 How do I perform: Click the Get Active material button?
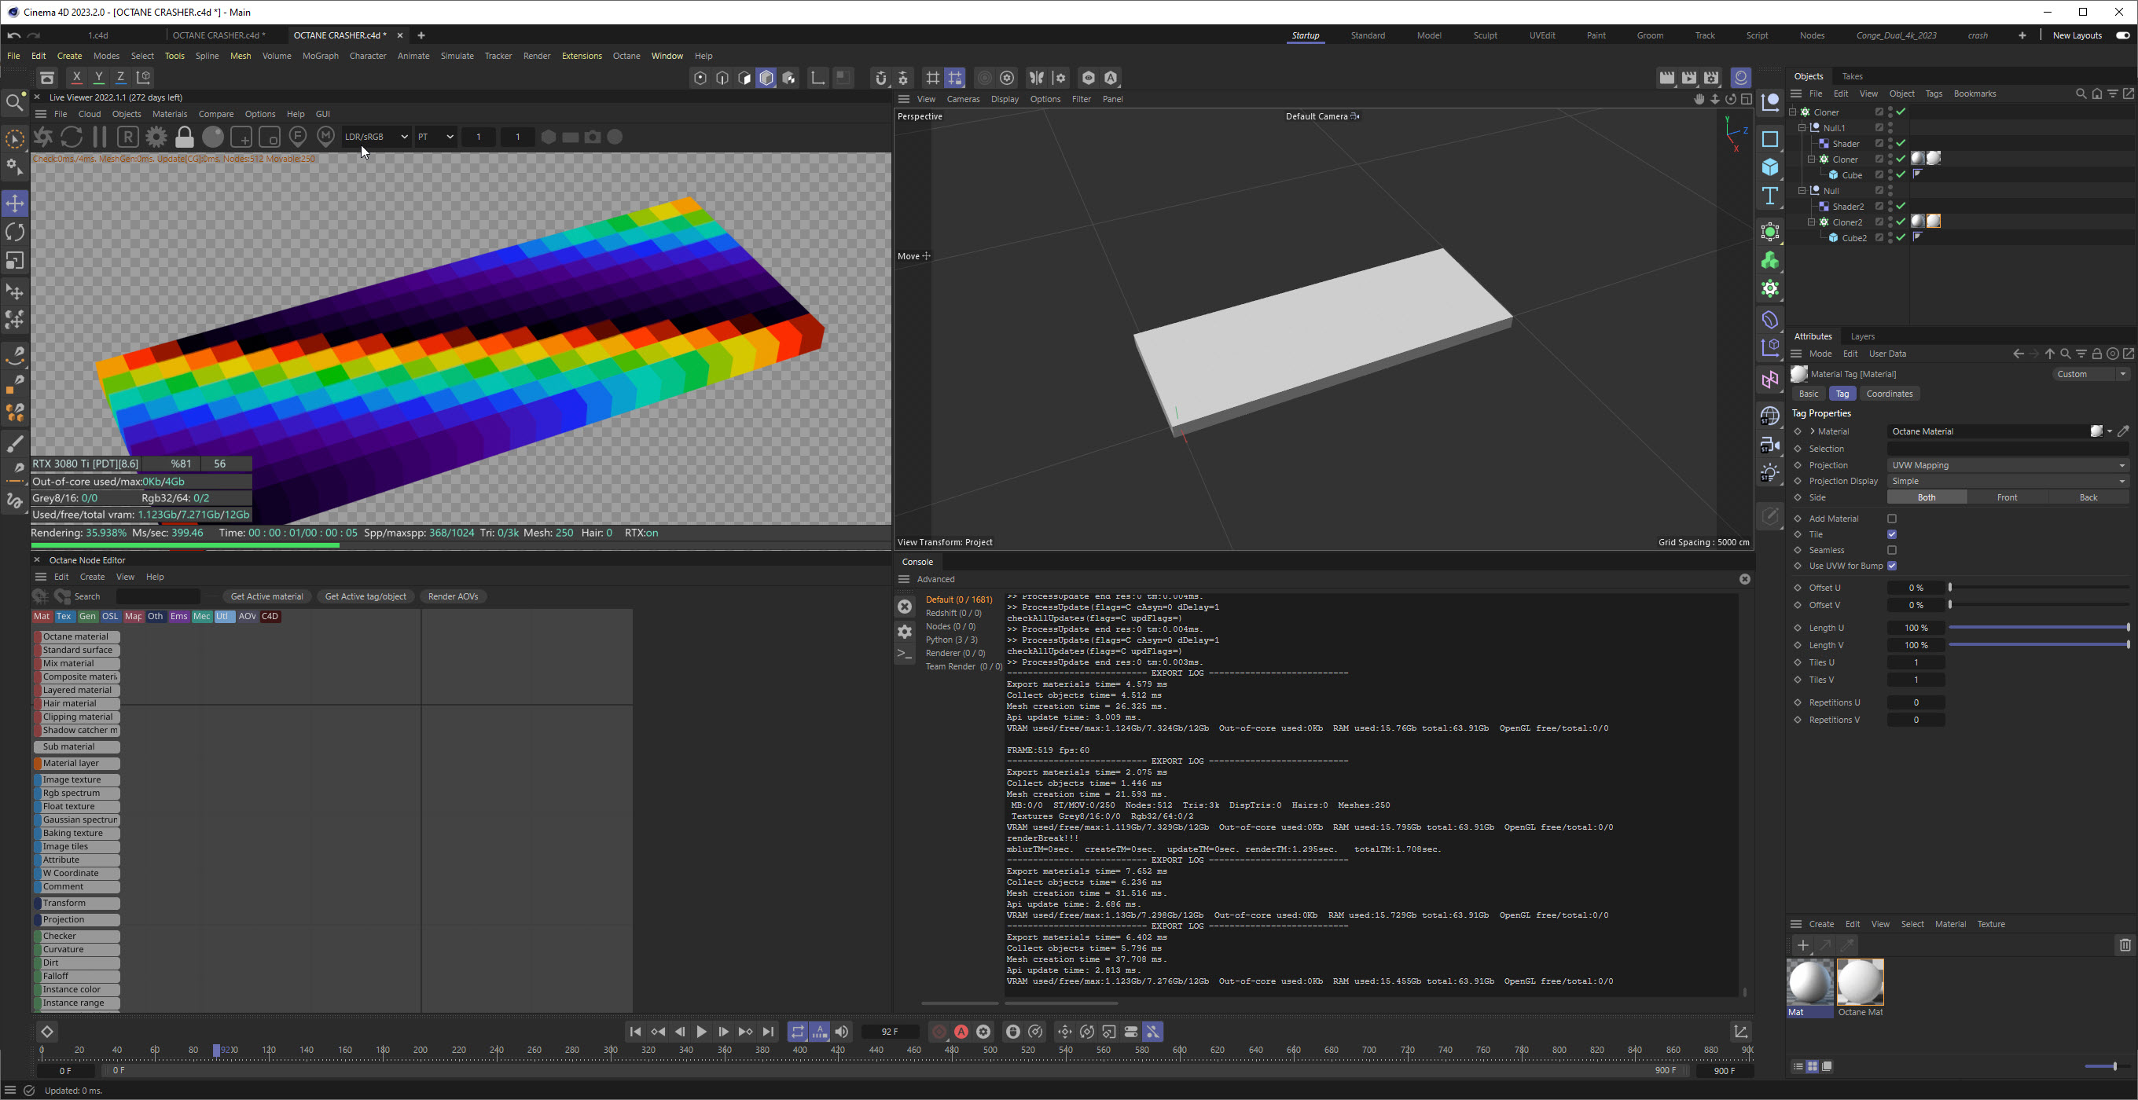(266, 596)
